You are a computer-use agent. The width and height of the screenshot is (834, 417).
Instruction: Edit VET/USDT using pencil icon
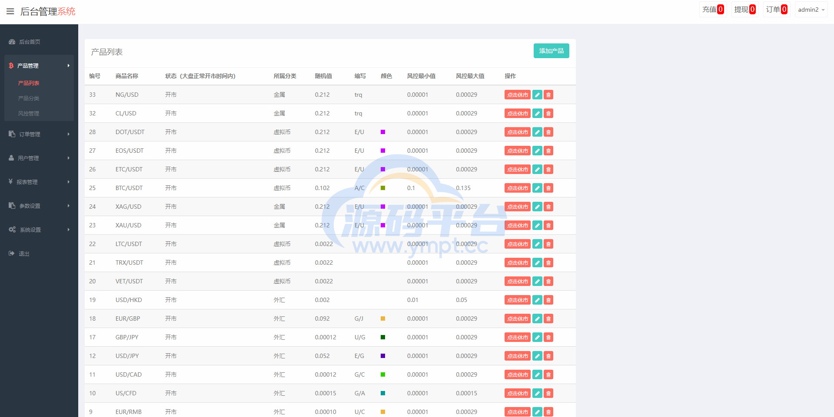[x=537, y=281]
